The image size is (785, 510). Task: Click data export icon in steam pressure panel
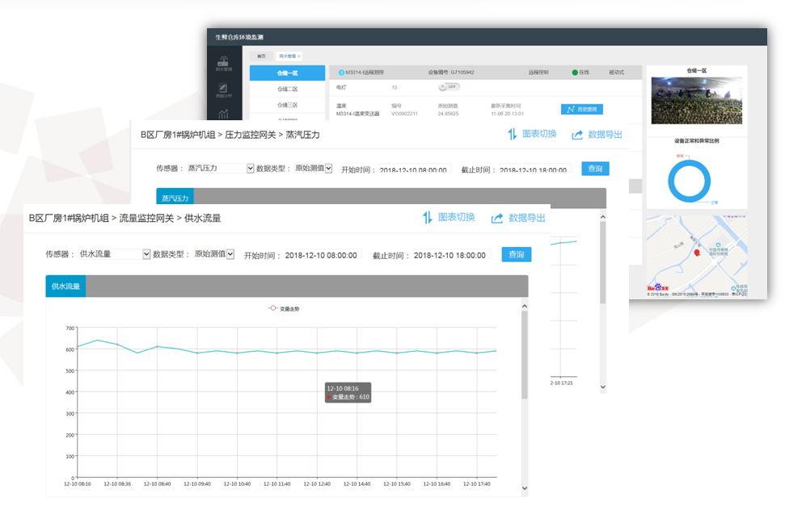point(577,135)
